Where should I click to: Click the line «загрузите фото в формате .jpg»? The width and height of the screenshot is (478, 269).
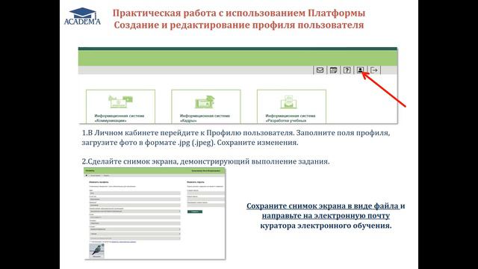190,143
